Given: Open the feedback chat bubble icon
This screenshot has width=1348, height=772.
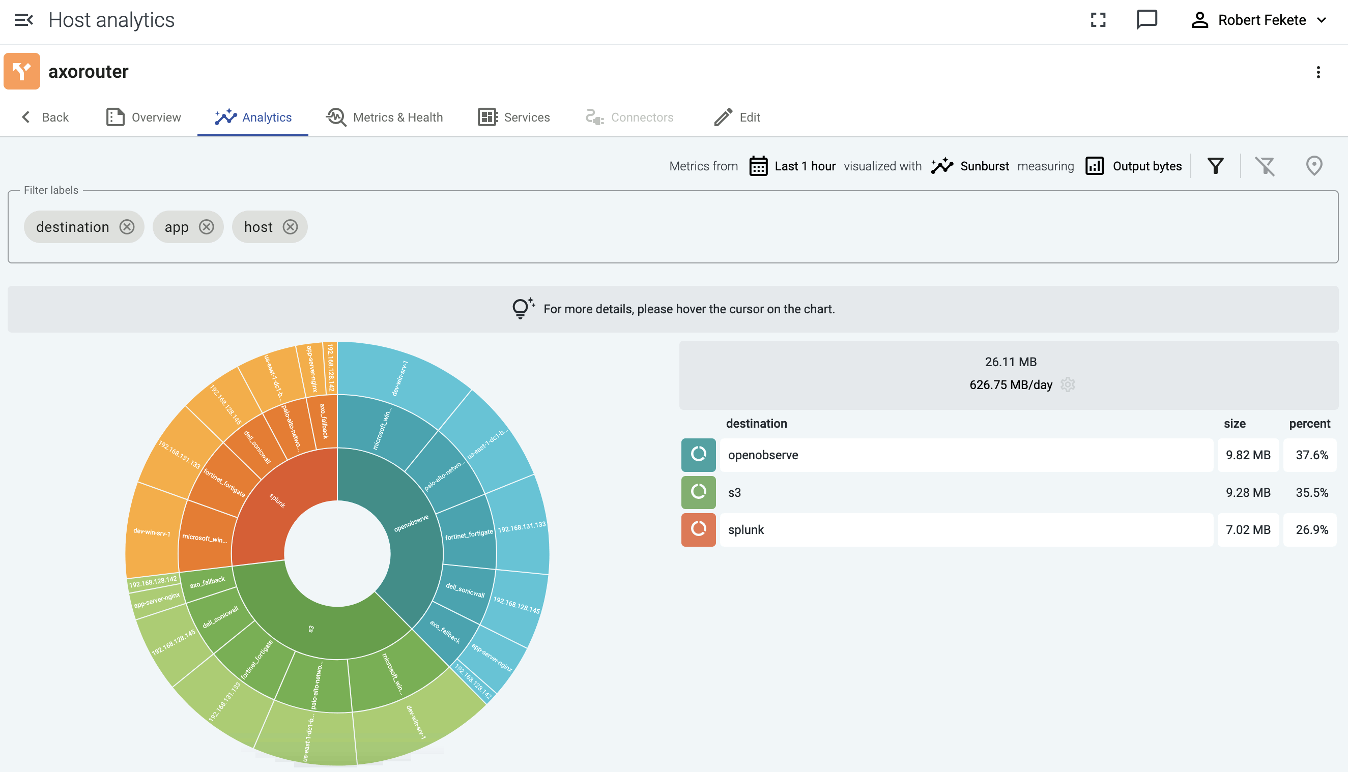Looking at the screenshot, I should 1146,20.
